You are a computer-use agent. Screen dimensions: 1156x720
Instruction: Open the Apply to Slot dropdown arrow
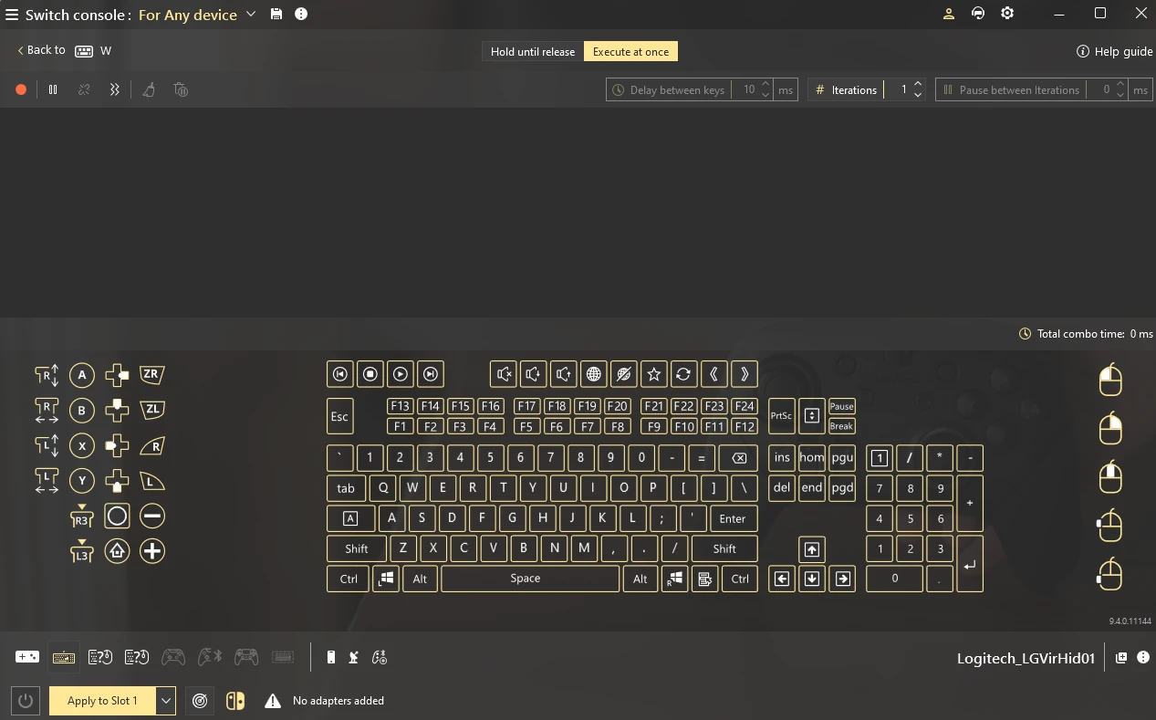pyautogui.click(x=166, y=701)
